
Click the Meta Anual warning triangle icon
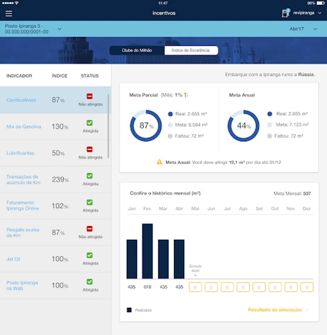click(x=160, y=162)
